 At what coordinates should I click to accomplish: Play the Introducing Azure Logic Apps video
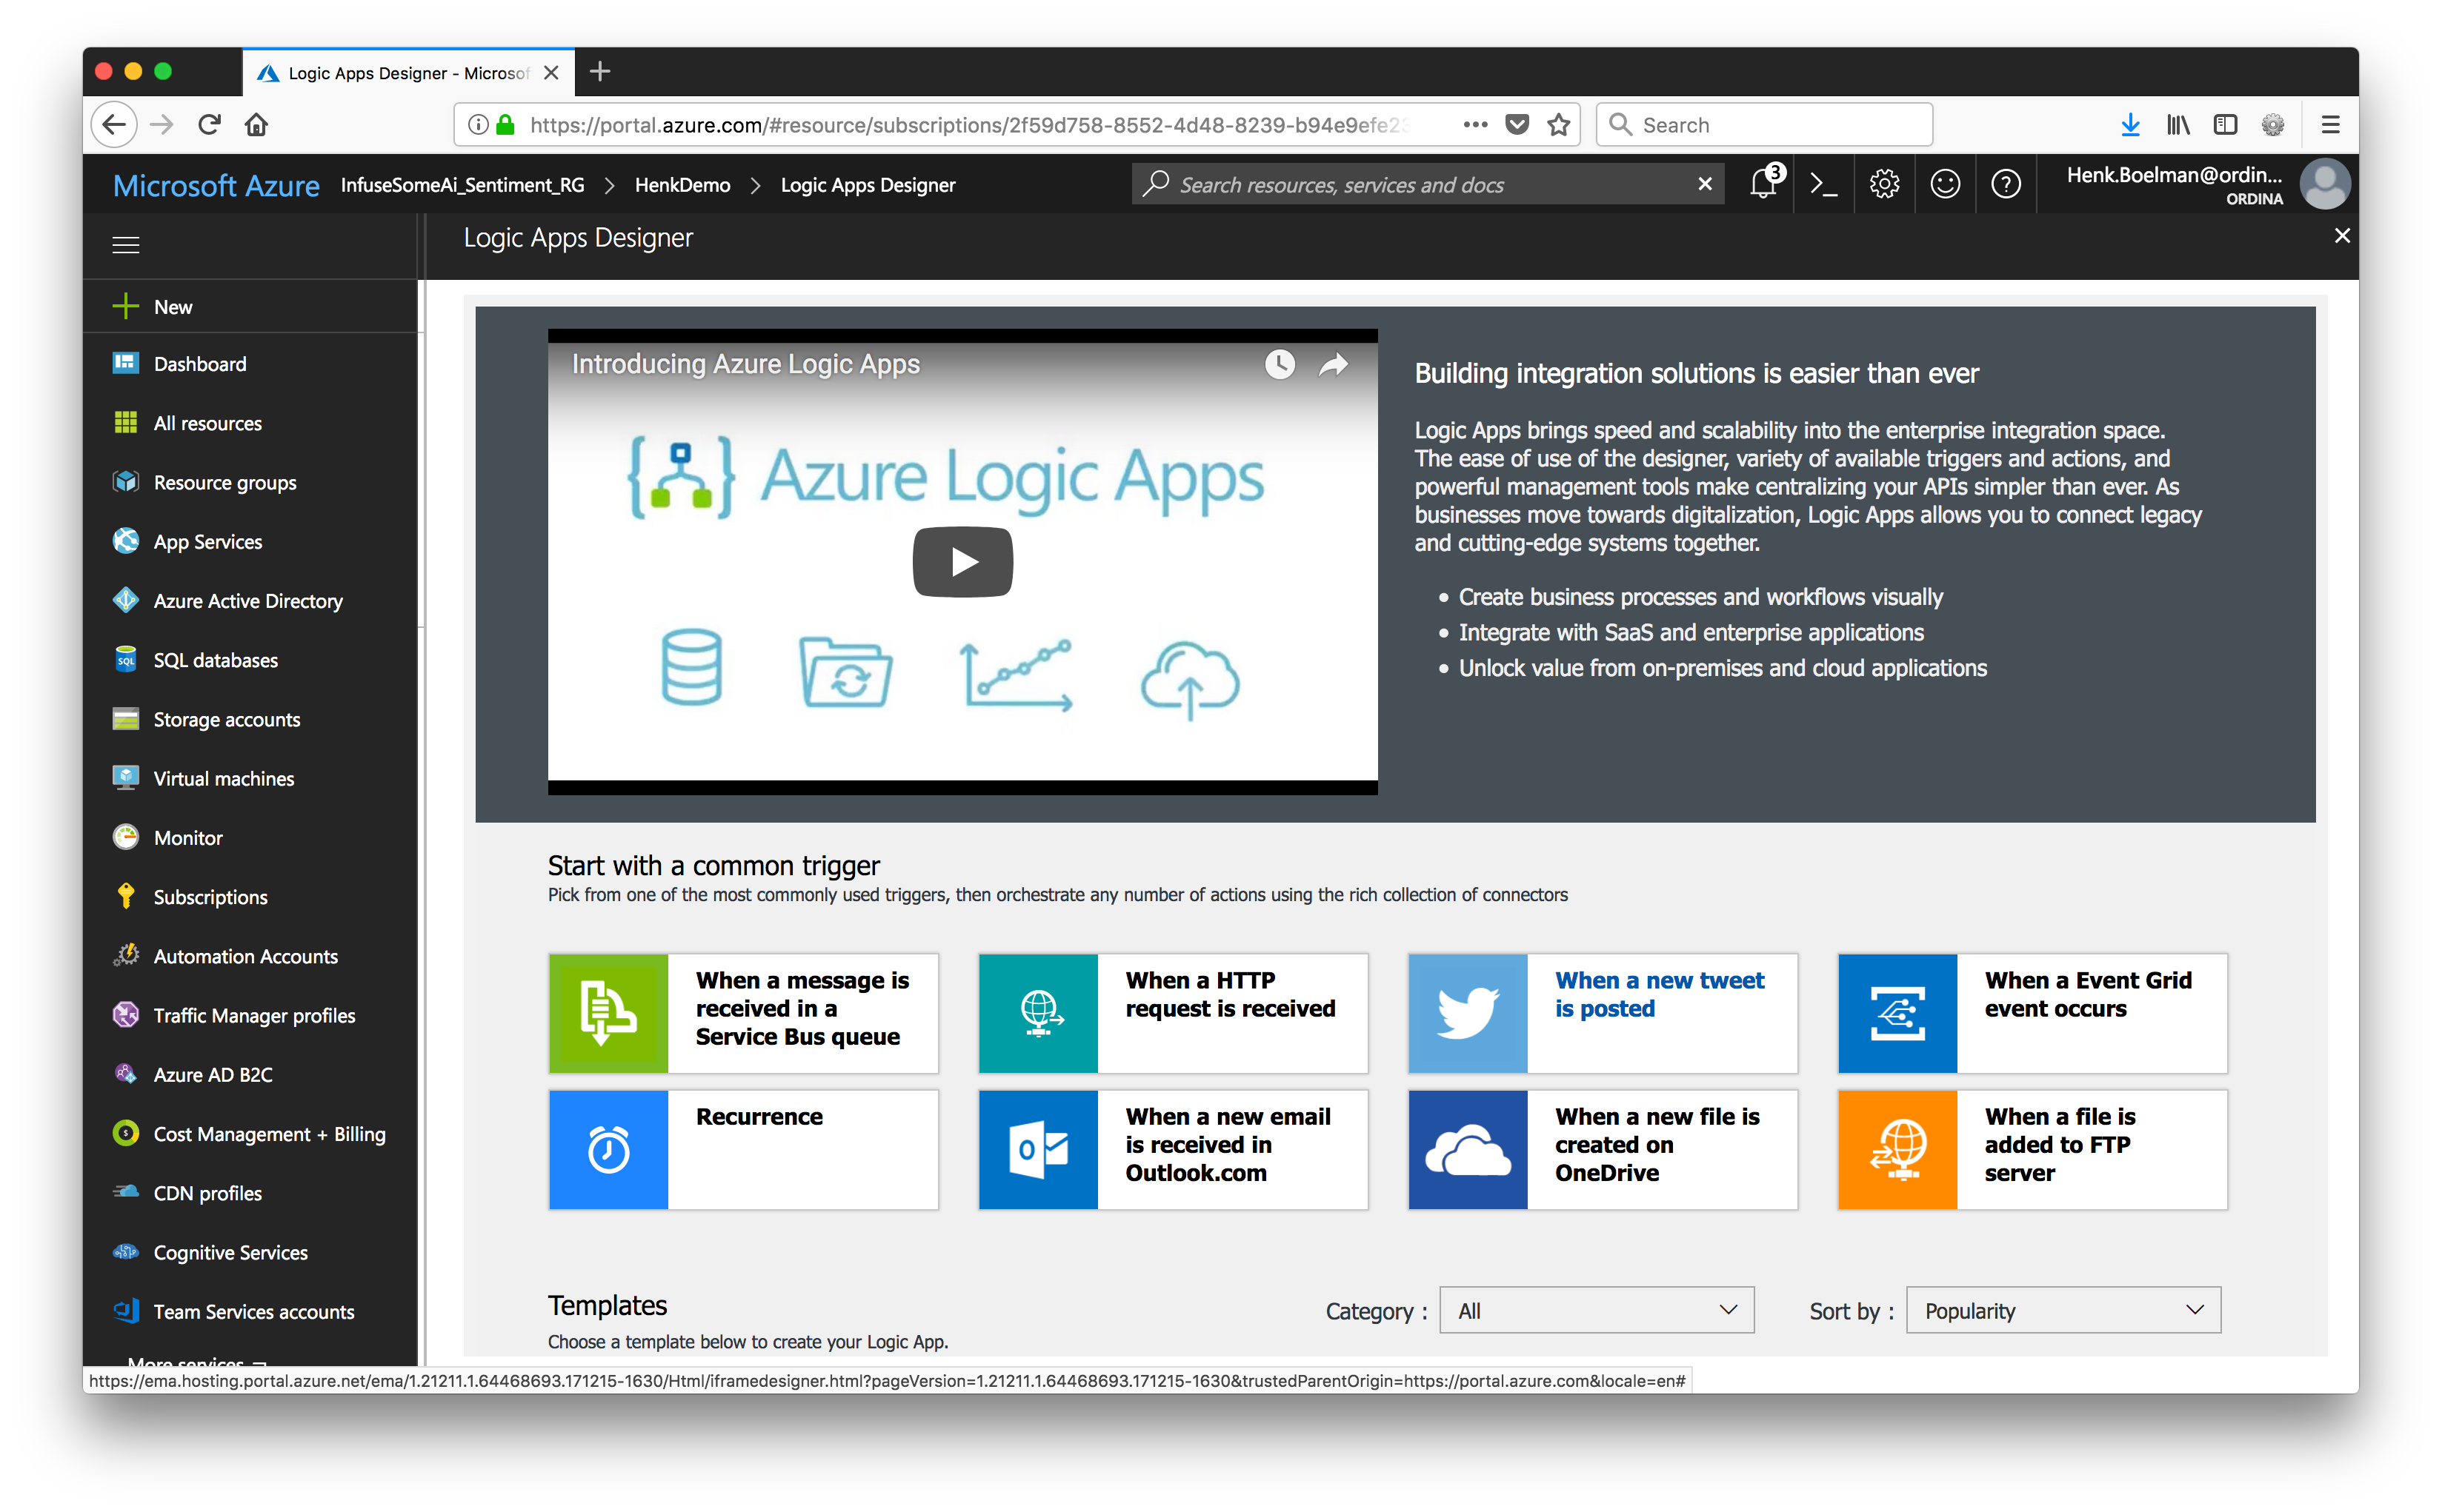pyautogui.click(x=962, y=561)
